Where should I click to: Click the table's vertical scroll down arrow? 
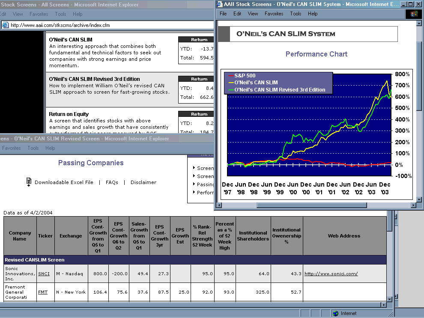389,299
